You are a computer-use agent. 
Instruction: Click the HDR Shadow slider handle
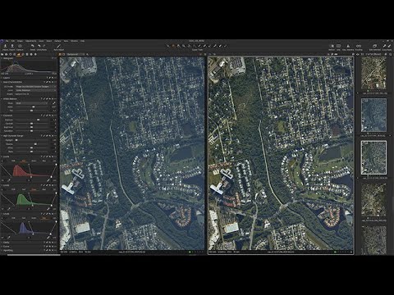[35, 144]
